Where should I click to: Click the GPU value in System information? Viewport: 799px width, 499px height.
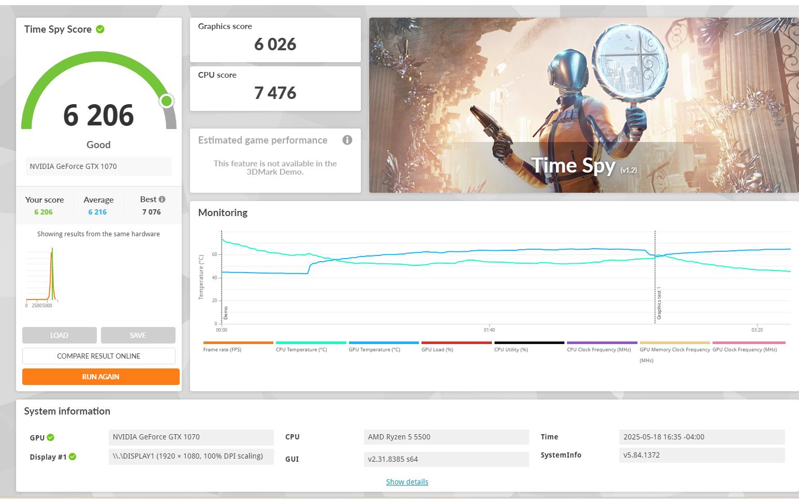(x=191, y=437)
